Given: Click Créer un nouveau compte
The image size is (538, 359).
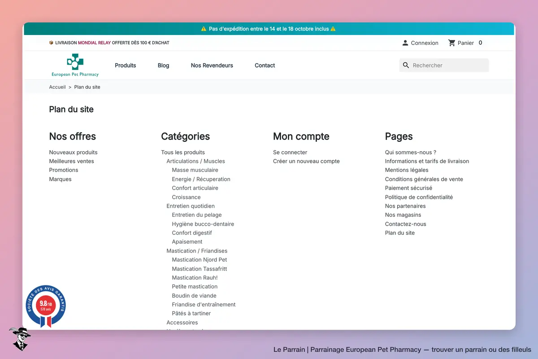Looking at the screenshot, I should pos(307,161).
